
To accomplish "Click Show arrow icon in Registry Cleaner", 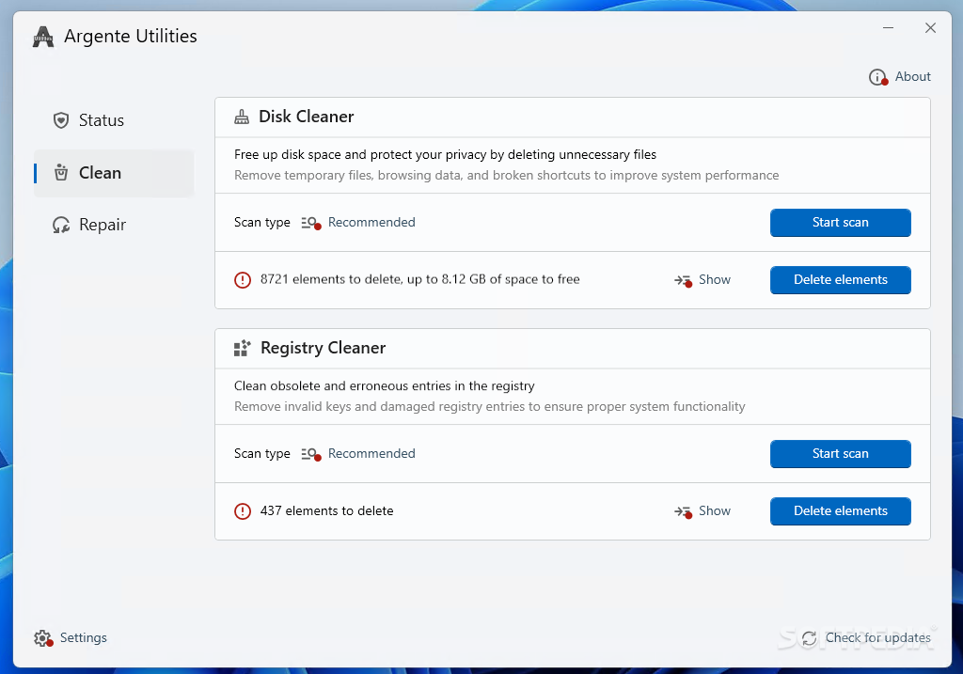I will click(683, 512).
